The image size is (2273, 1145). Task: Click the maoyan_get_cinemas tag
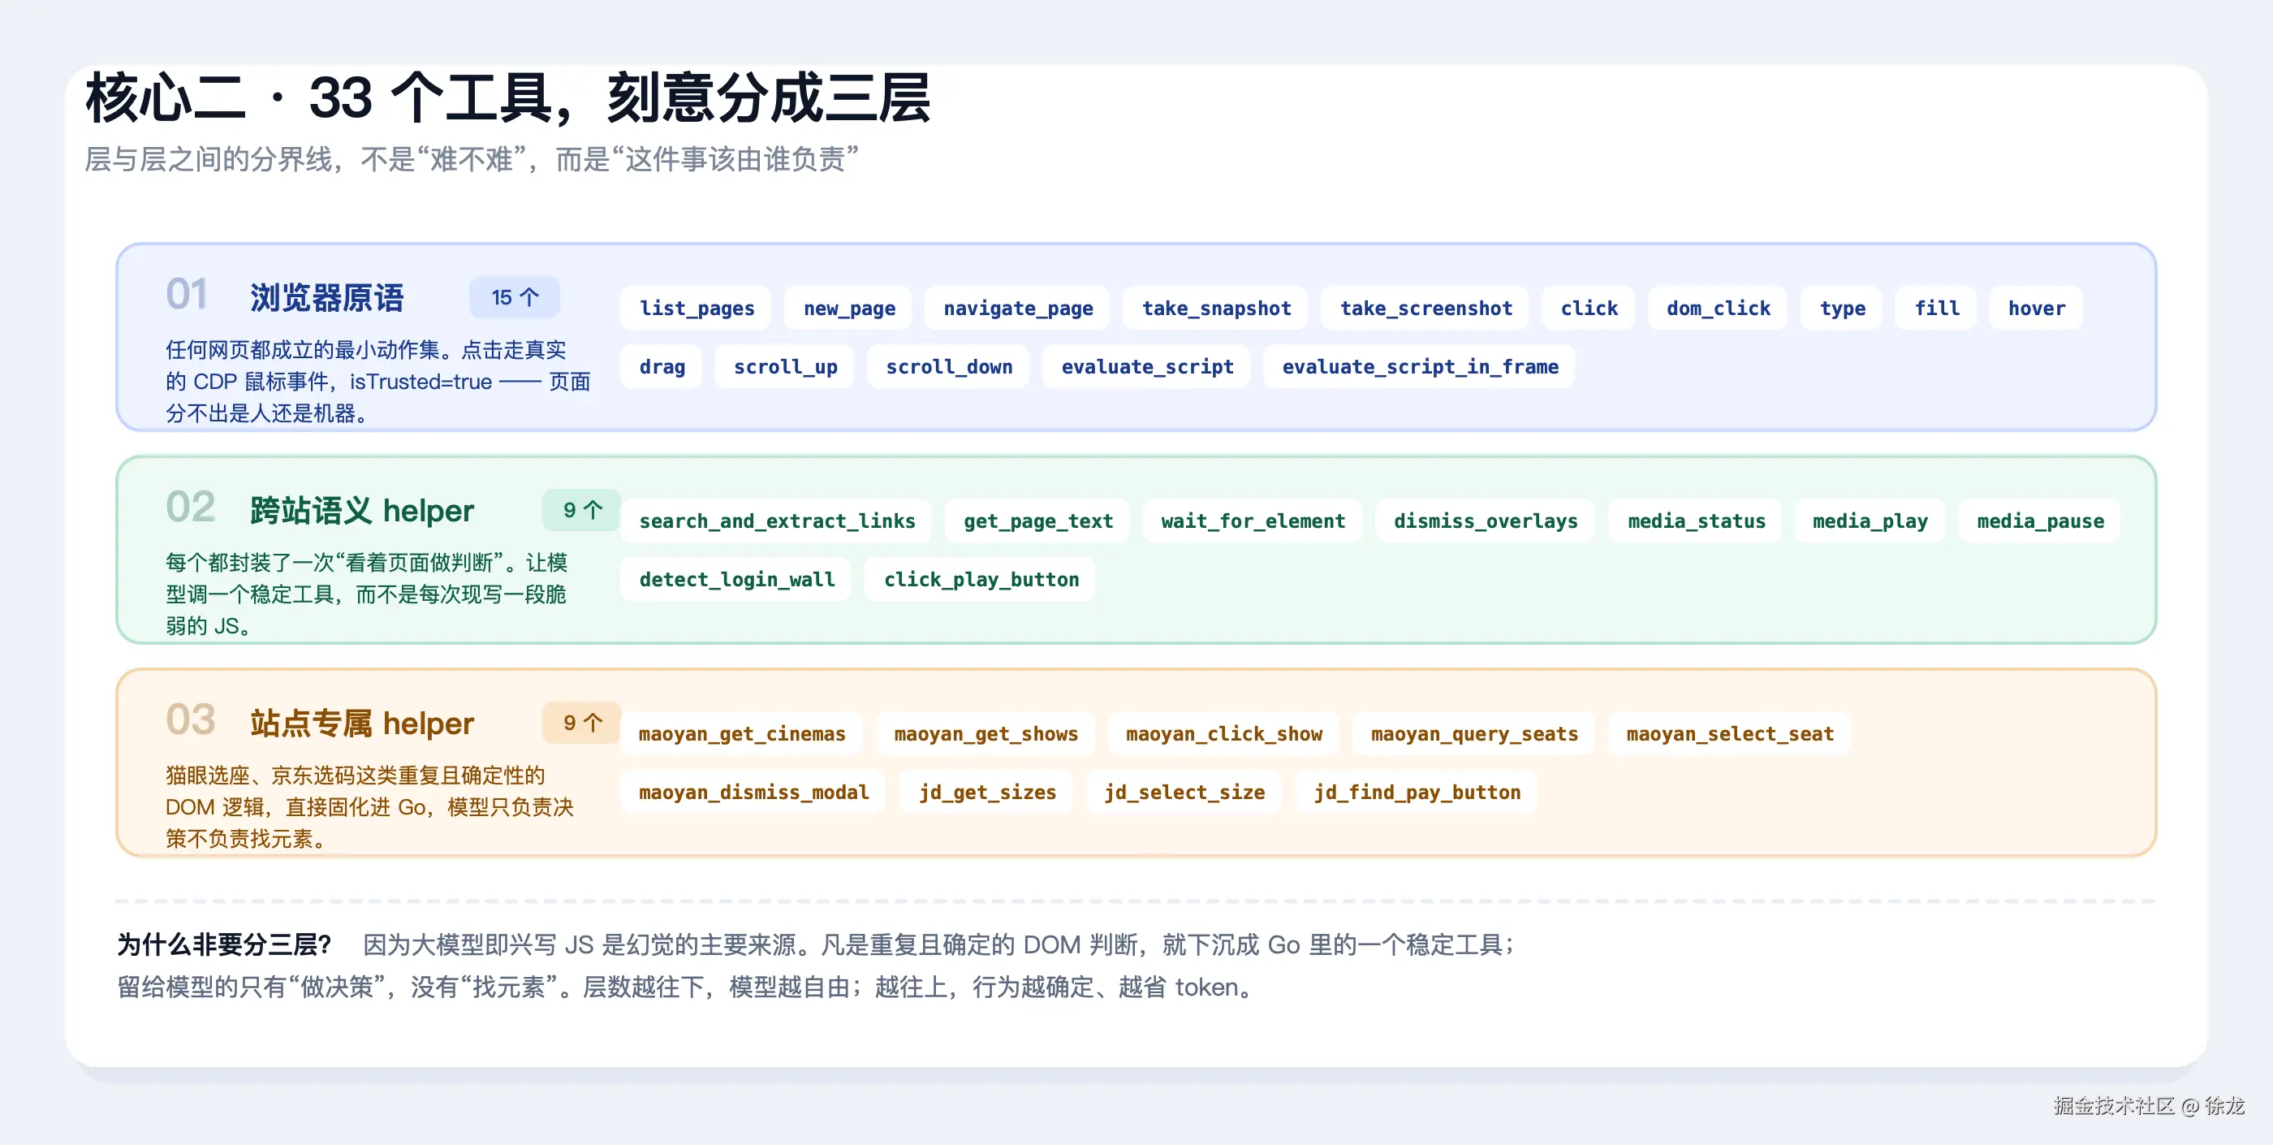pyautogui.click(x=741, y=733)
